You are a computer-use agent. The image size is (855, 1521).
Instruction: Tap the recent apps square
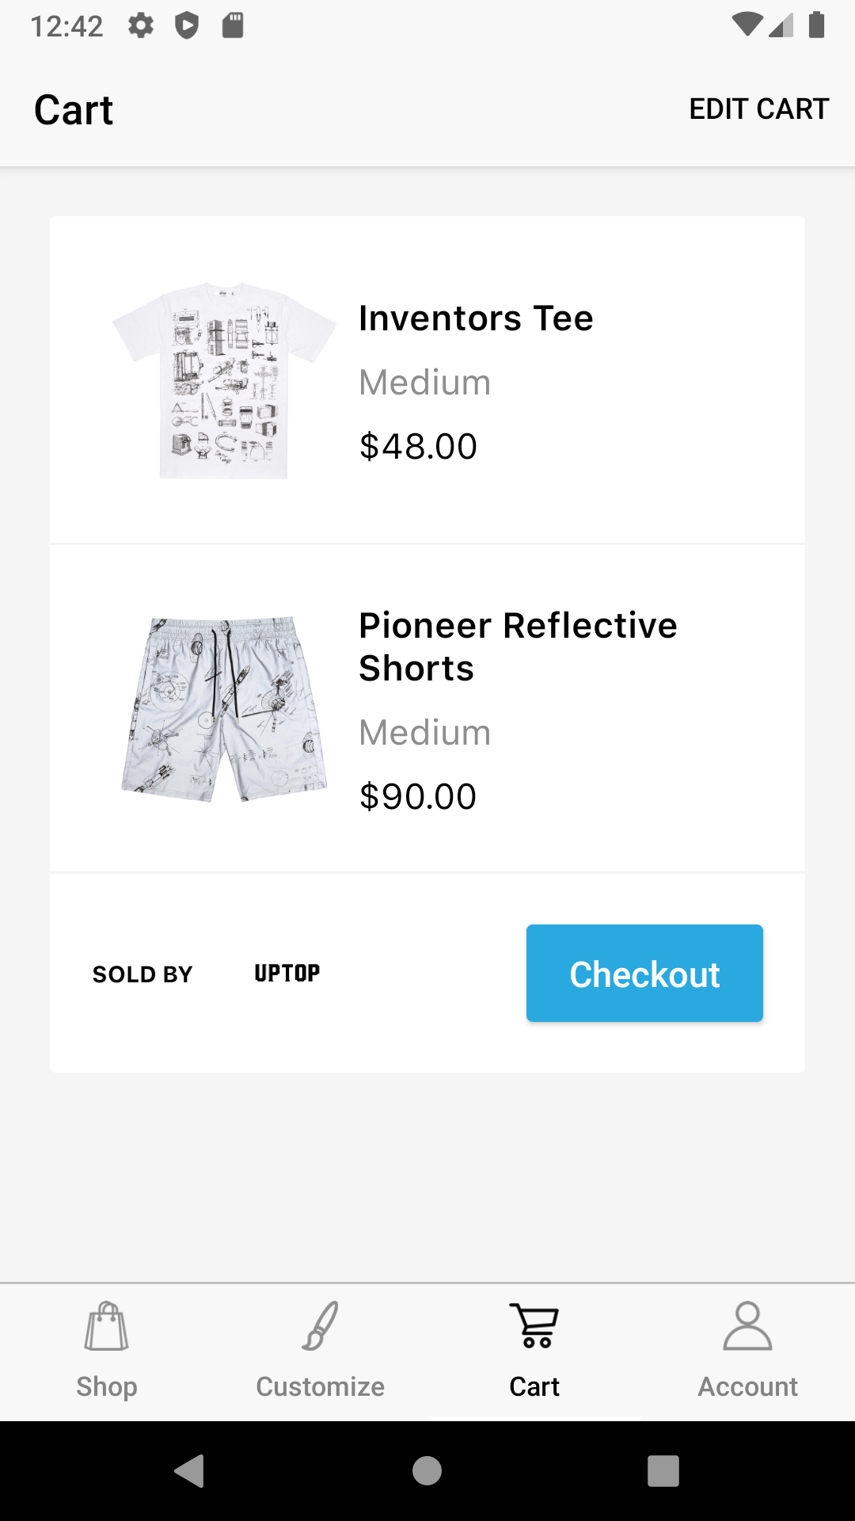(663, 1471)
